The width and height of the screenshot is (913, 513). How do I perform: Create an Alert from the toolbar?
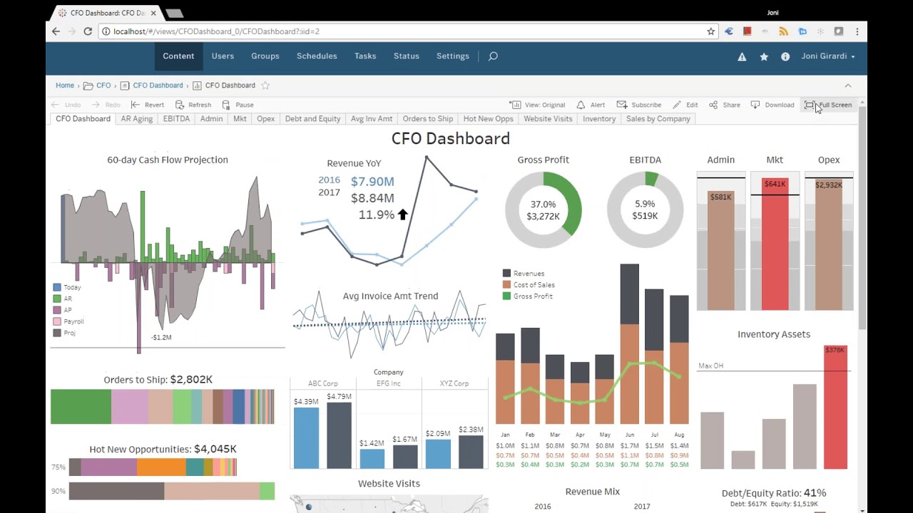point(591,105)
